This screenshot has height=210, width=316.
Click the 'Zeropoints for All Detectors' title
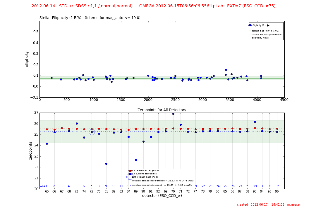pyautogui.click(x=162, y=110)
